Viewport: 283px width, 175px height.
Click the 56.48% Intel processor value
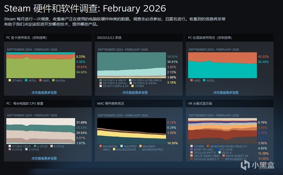(x=263, y=62)
